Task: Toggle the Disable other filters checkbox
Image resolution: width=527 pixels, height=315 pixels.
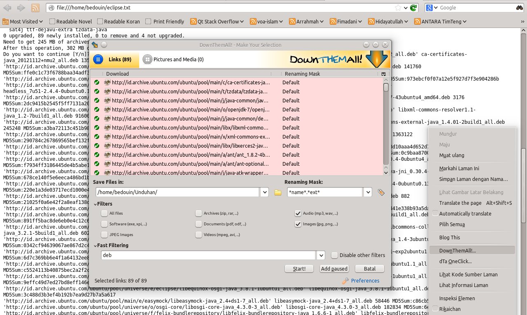Action: pyautogui.click(x=335, y=255)
